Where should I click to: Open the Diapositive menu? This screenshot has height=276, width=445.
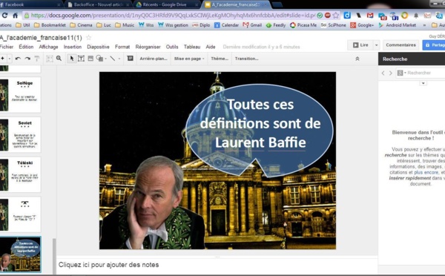98,47
